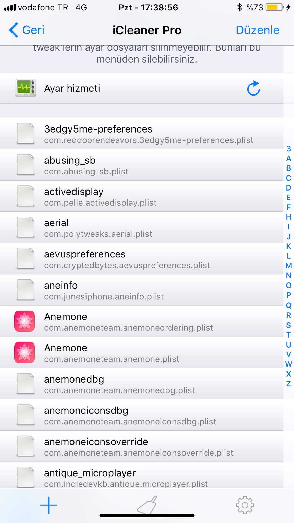
Task: Tap the refresh icon beside Ayar hizmeti
Action: coord(253,88)
